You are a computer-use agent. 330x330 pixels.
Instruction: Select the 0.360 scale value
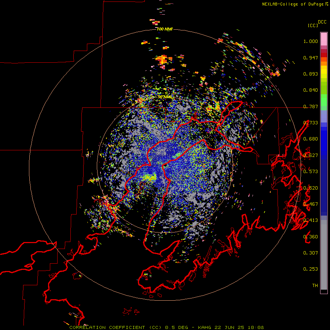tap(311, 237)
